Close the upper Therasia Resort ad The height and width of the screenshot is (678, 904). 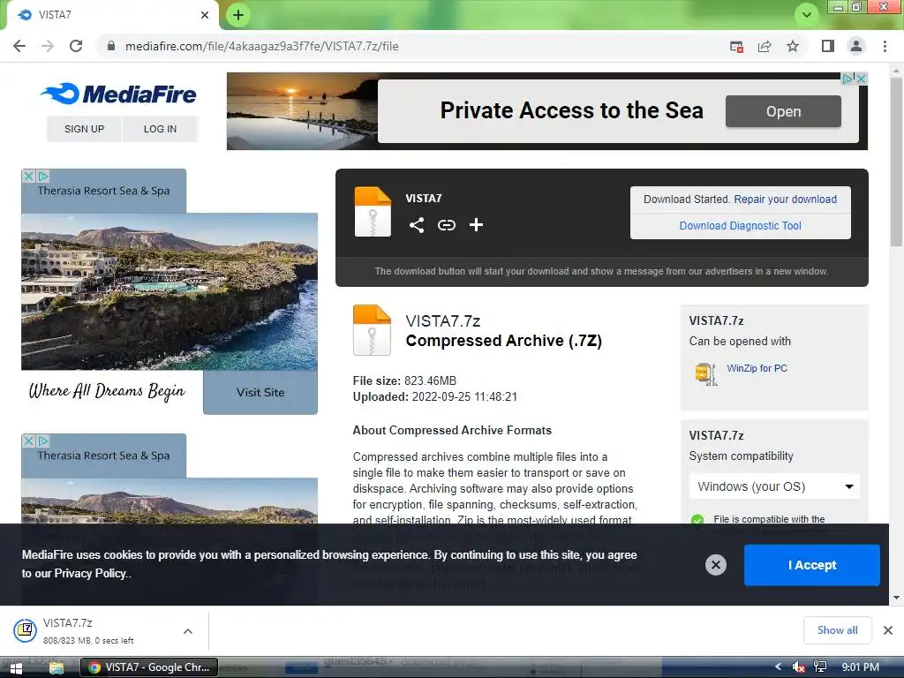[28, 176]
